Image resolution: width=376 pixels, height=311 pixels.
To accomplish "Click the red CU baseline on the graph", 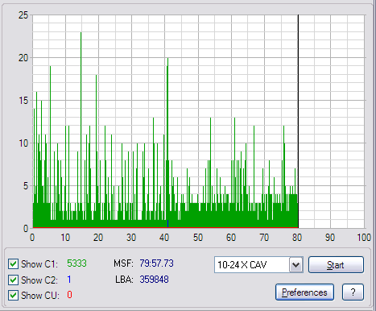I will click(165, 227).
